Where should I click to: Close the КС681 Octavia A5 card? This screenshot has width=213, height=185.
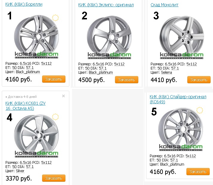pos(63,96)
